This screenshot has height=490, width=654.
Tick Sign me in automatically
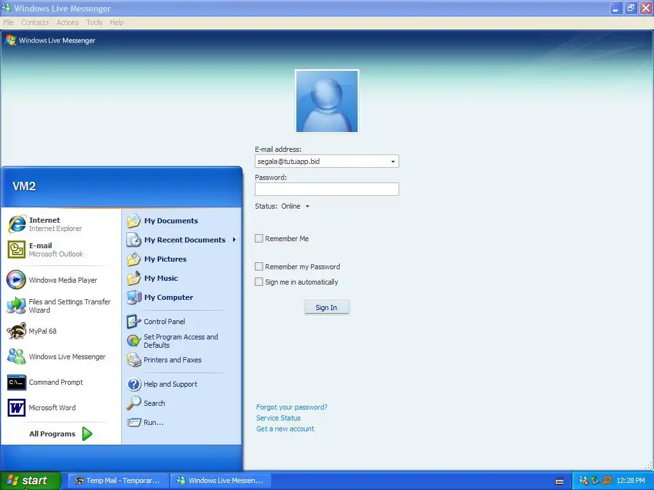[259, 281]
